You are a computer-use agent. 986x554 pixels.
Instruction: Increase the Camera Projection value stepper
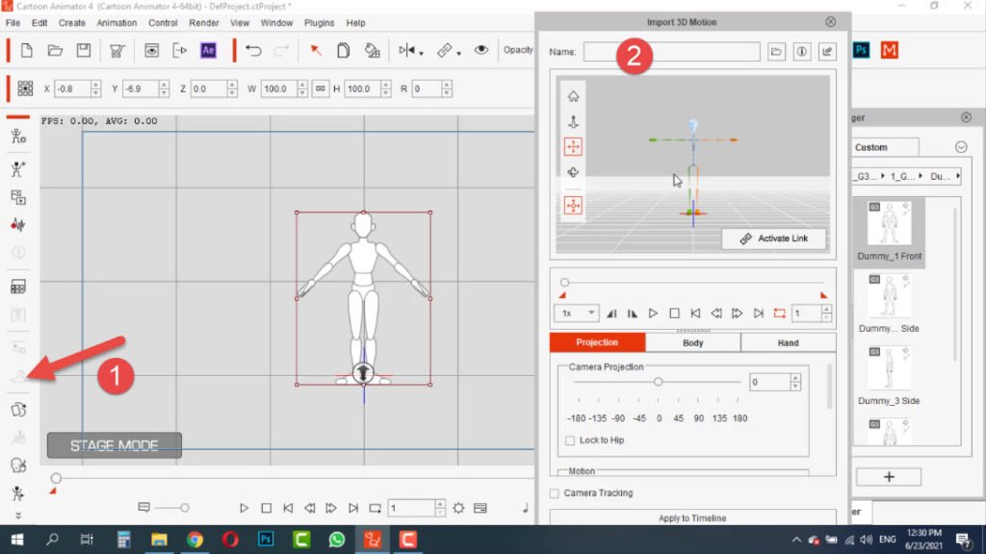795,378
